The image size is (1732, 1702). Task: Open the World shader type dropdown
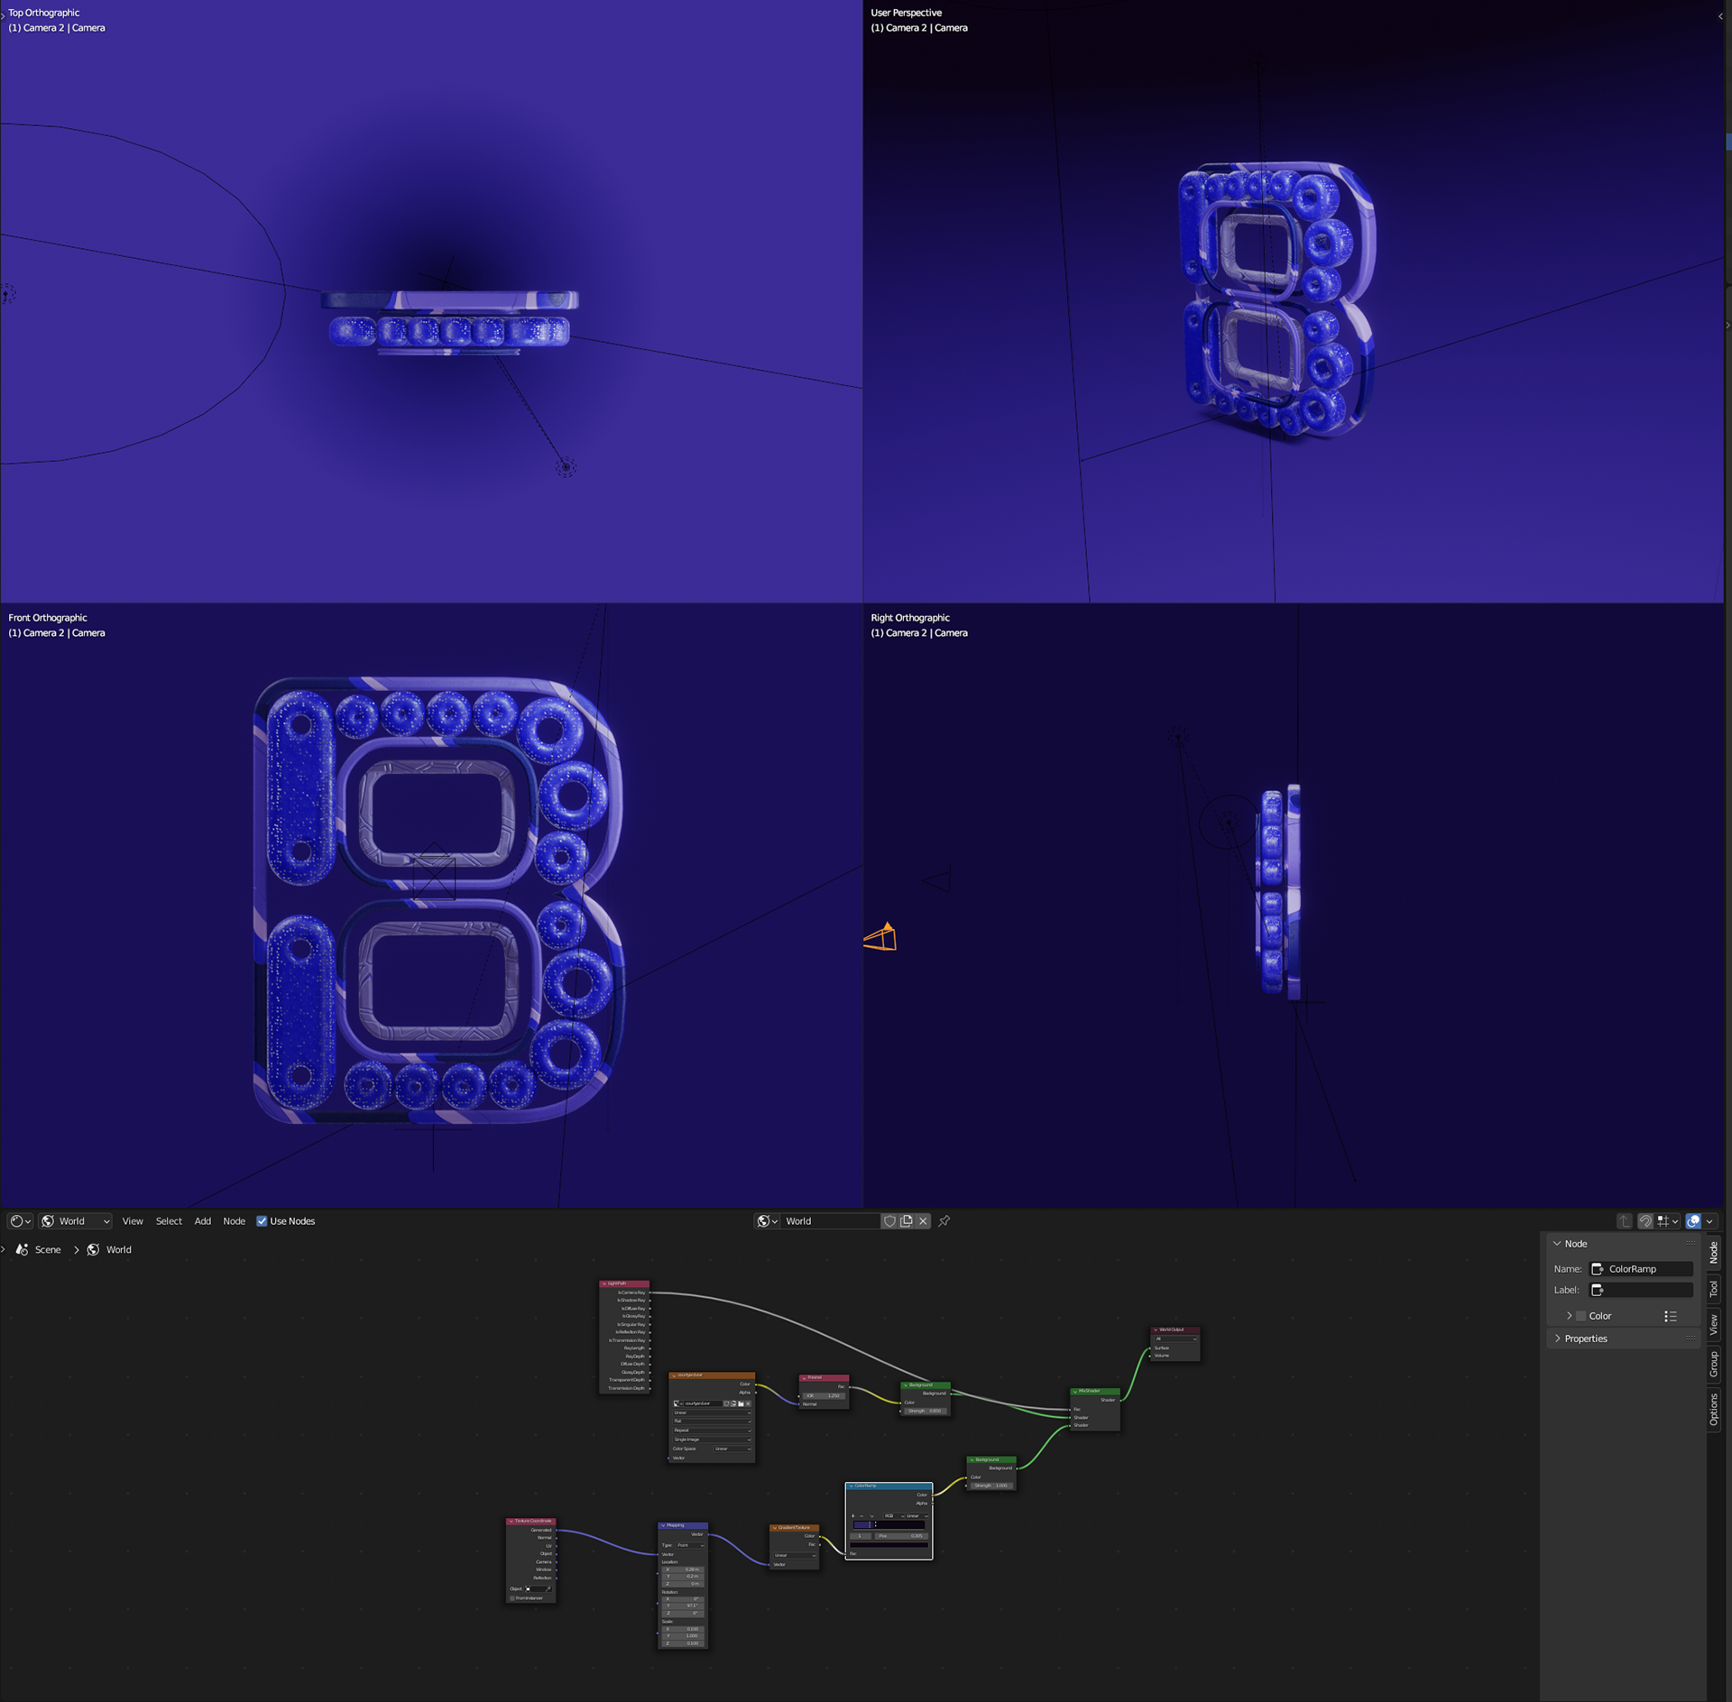tap(76, 1221)
